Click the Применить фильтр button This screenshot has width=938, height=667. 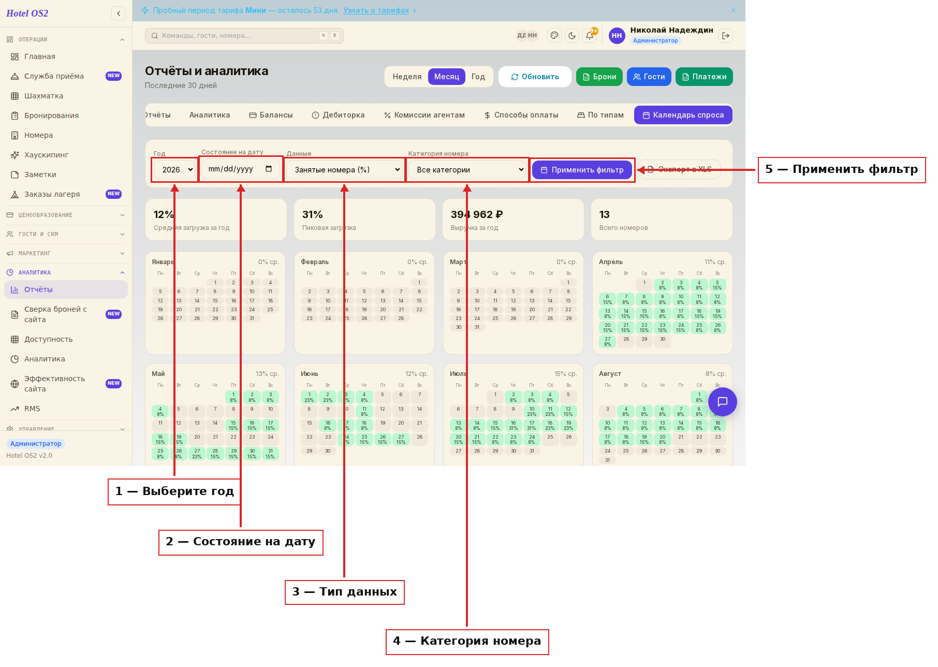click(582, 170)
